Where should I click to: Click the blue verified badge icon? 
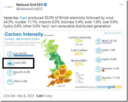(45, 4)
